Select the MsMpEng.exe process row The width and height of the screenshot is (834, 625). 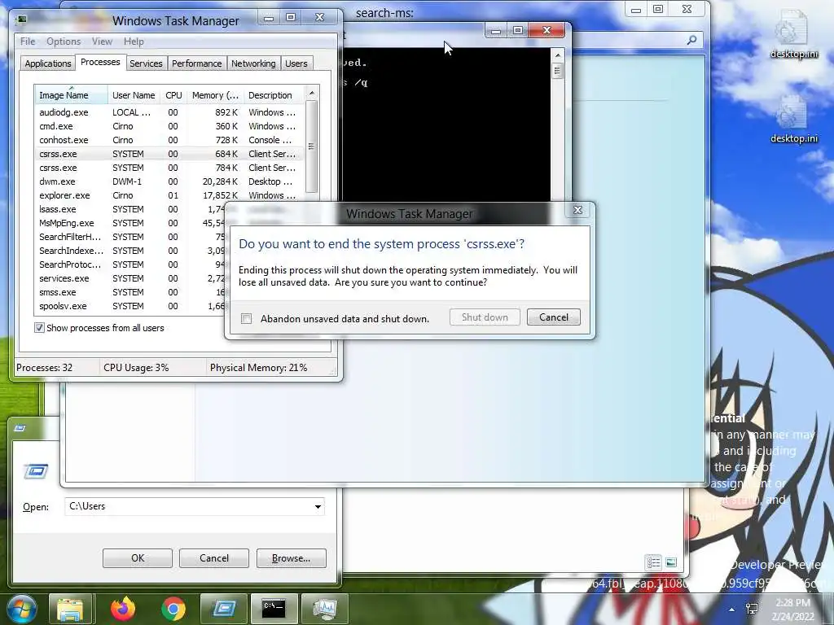(130, 223)
